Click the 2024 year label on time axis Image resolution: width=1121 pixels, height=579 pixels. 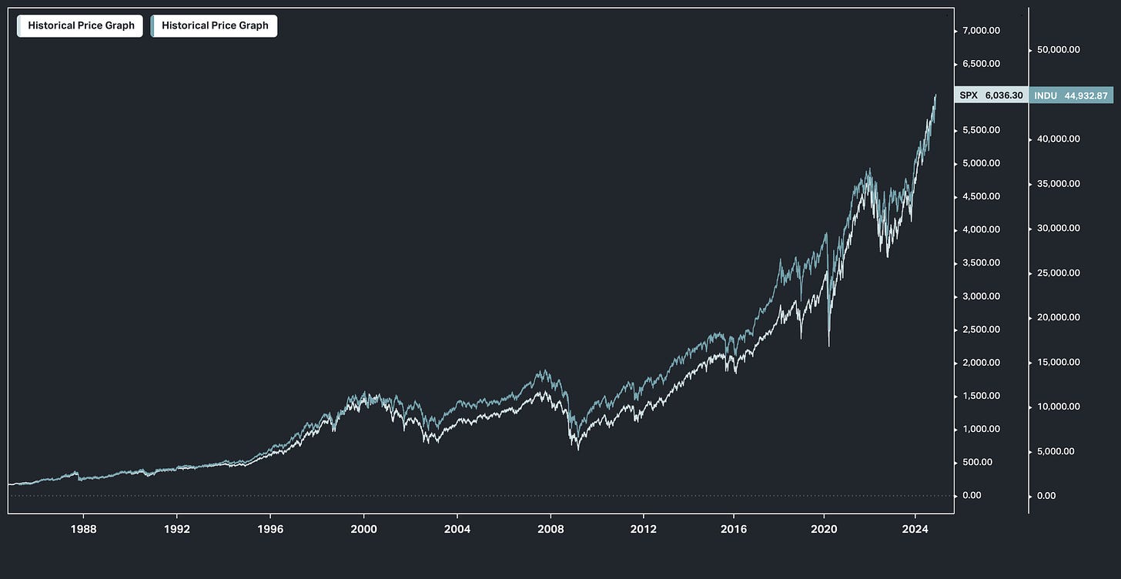click(915, 529)
